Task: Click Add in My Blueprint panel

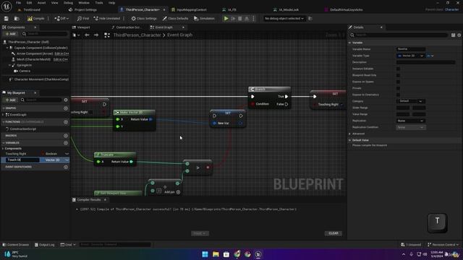Action: (x=10, y=100)
